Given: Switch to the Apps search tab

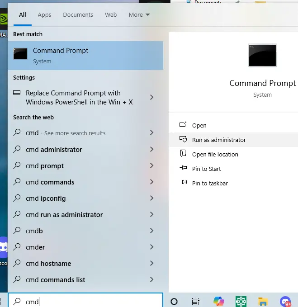Looking at the screenshot, I should click(x=44, y=15).
